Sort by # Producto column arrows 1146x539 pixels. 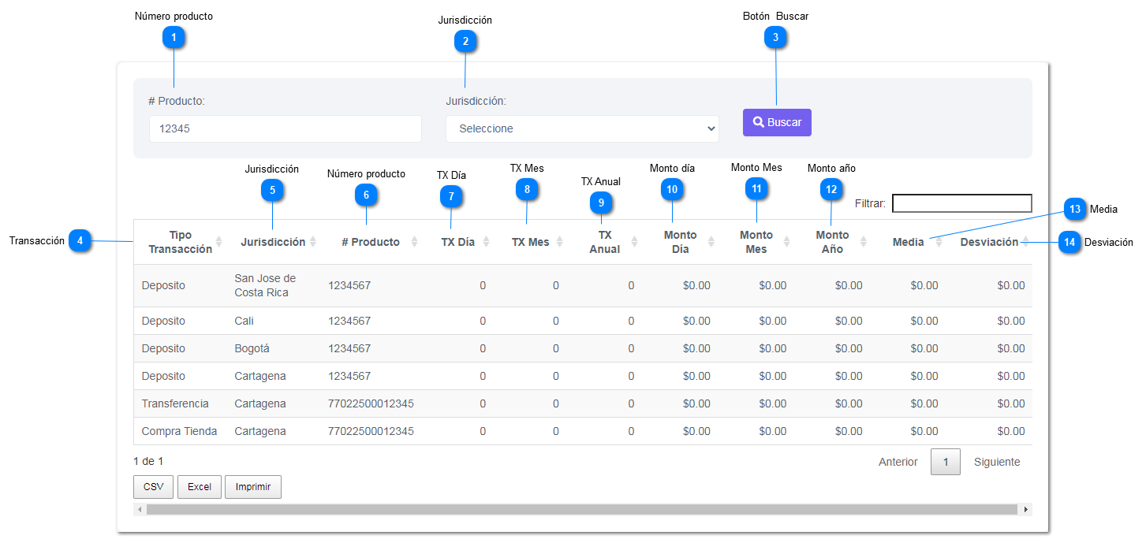click(414, 242)
